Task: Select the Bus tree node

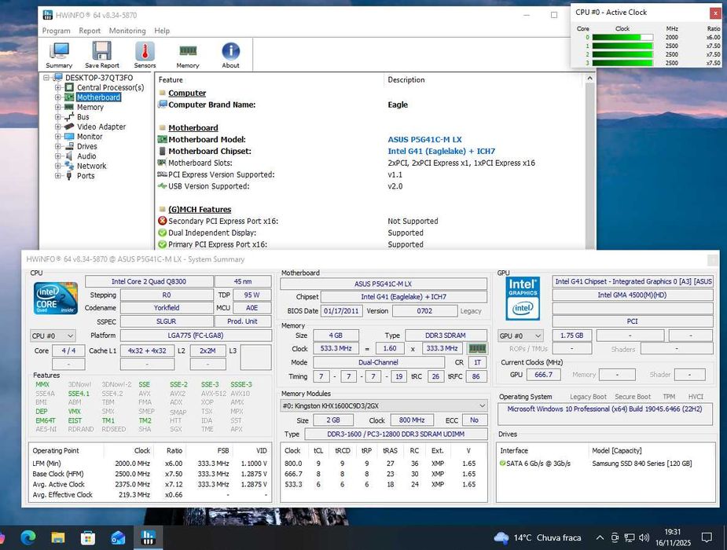Action: [83, 117]
